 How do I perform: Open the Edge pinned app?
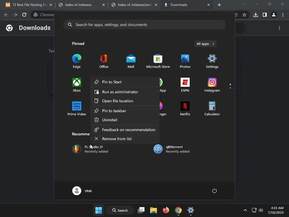(77, 61)
